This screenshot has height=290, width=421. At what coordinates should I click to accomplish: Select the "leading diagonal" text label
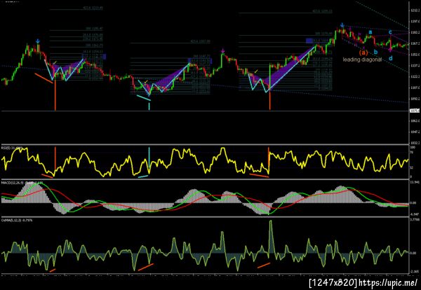tap(362, 60)
